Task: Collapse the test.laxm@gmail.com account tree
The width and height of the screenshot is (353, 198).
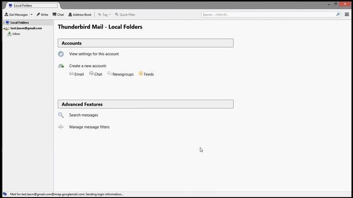Action: (4, 29)
